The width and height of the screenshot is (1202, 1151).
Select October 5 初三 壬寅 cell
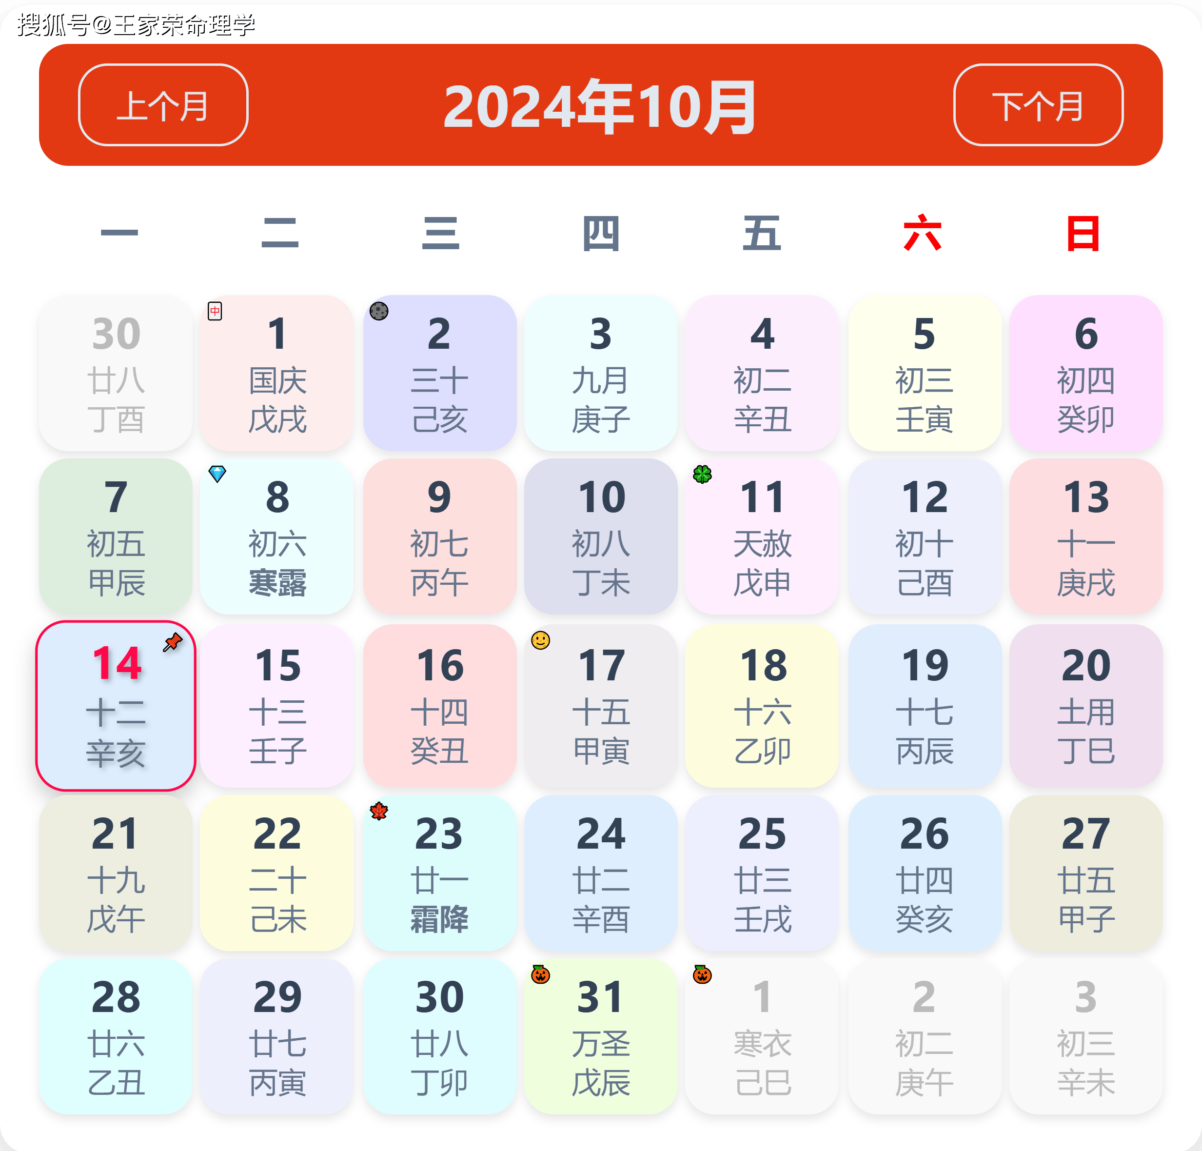[x=925, y=374]
